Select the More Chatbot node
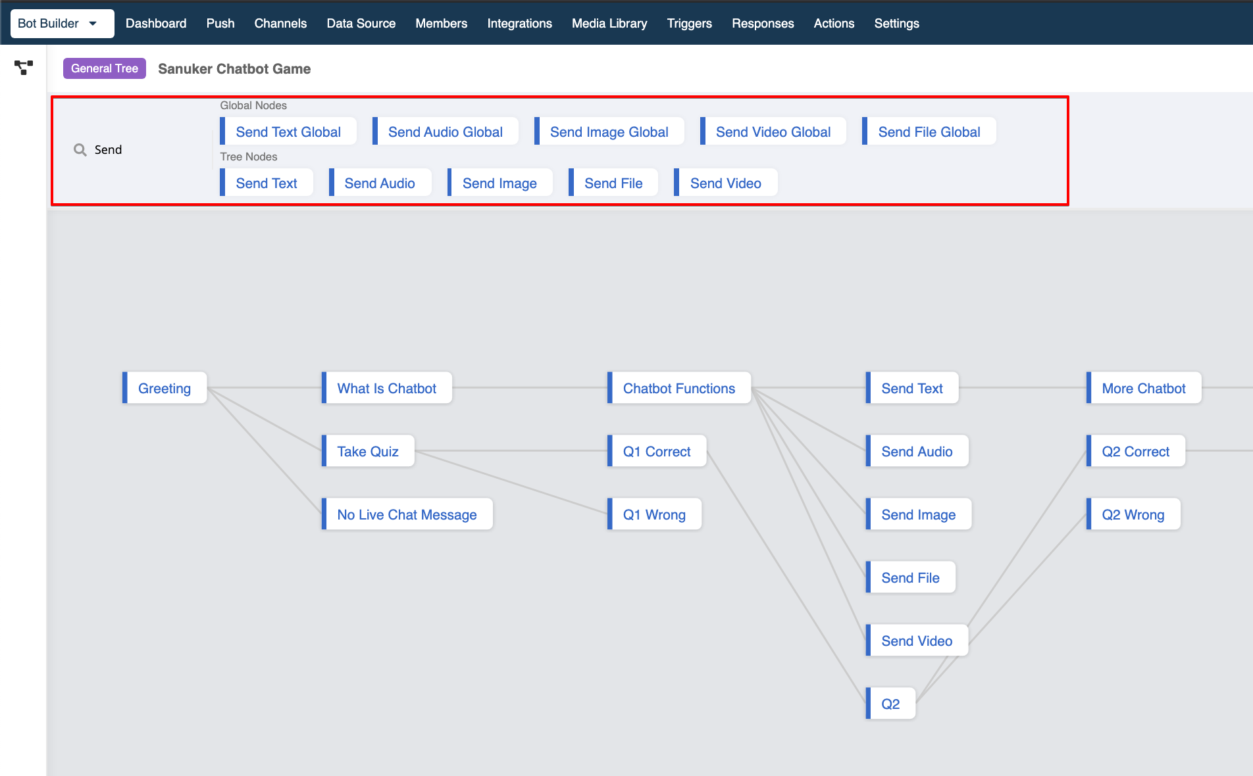Image resolution: width=1253 pixels, height=776 pixels. coord(1144,388)
